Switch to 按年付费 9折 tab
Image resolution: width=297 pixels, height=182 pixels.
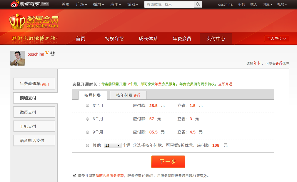tap(128, 95)
